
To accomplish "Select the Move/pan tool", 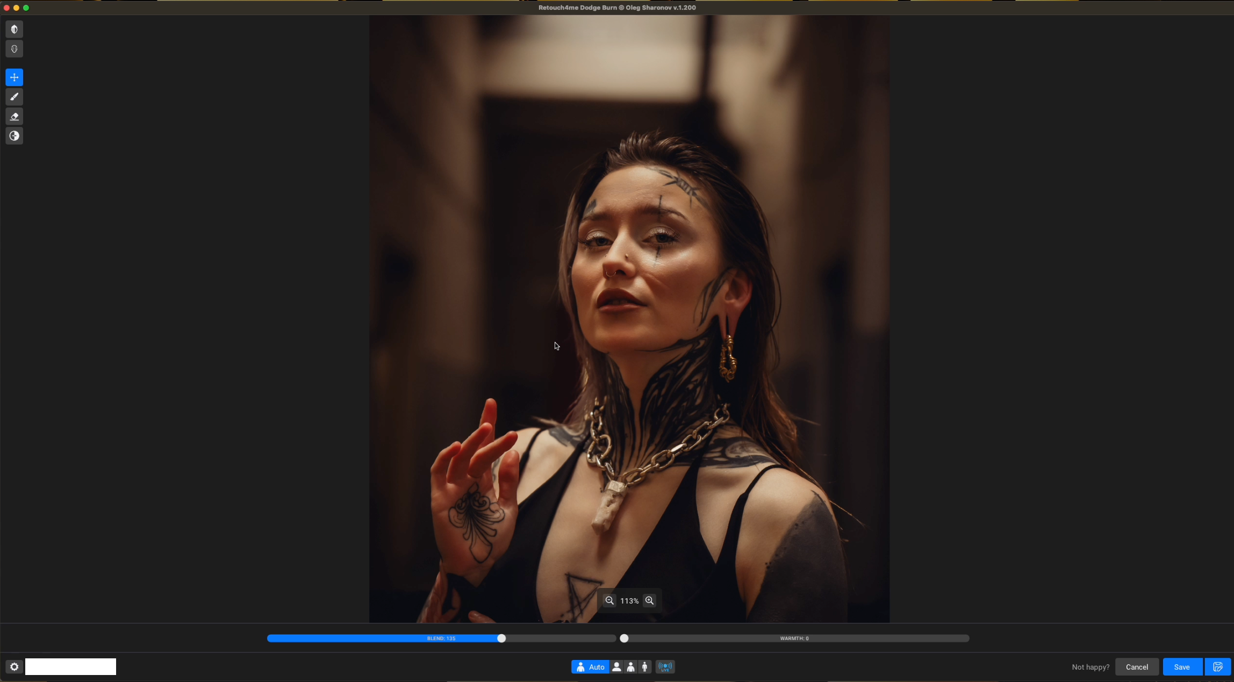I will (x=15, y=77).
